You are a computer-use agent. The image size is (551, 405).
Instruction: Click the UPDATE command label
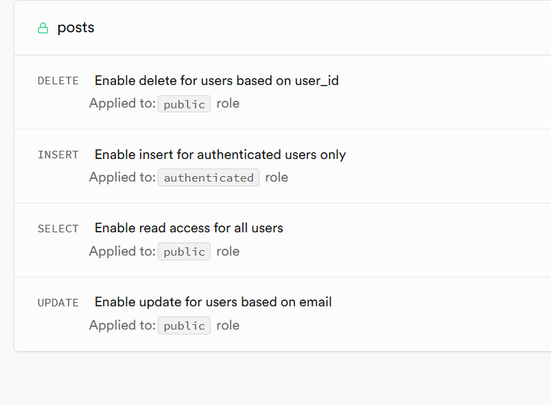(58, 303)
